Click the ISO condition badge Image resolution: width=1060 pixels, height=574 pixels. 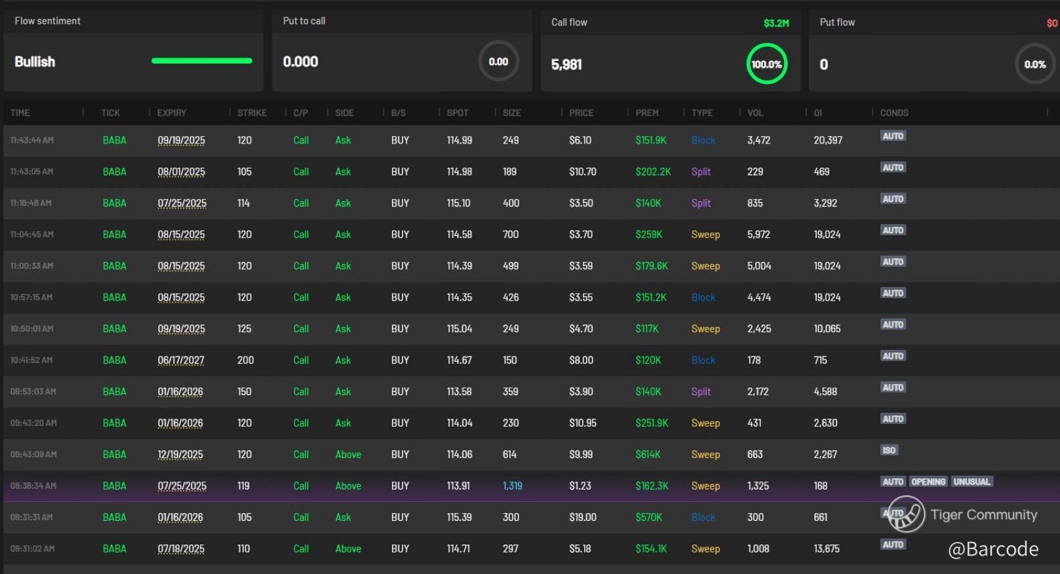click(889, 450)
